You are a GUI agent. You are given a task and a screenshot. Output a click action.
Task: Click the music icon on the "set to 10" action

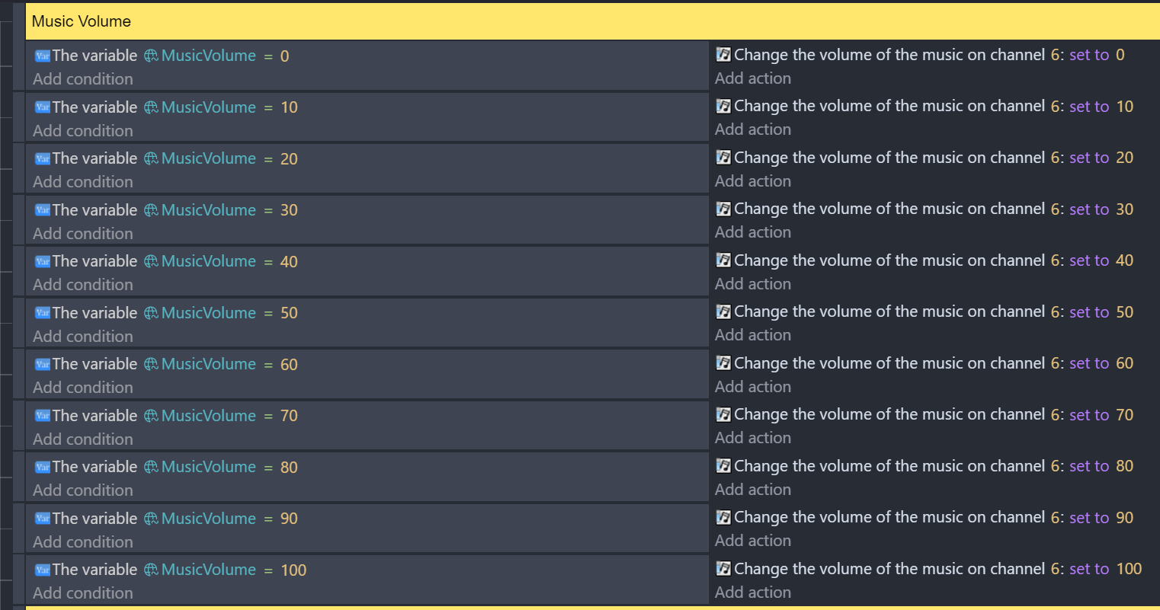723,107
